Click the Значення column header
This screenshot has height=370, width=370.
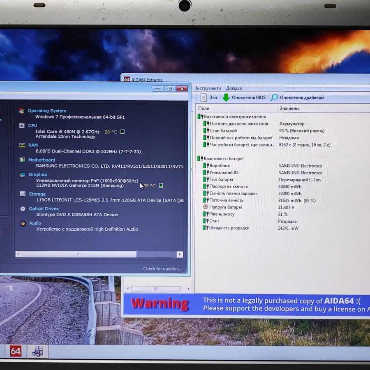(323, 108)
